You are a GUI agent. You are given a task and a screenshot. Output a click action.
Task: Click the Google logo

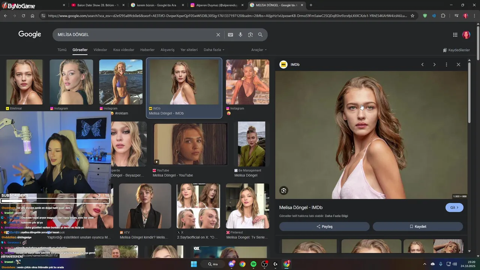tap(30, 34)
